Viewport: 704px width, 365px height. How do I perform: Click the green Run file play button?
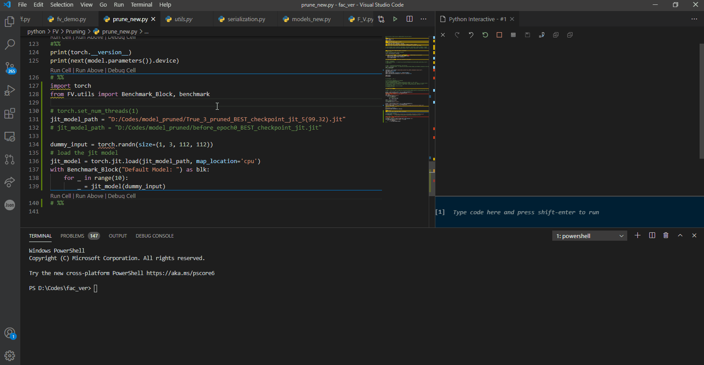point(395,19)
